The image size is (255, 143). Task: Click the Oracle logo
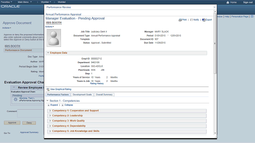(11, 6)
